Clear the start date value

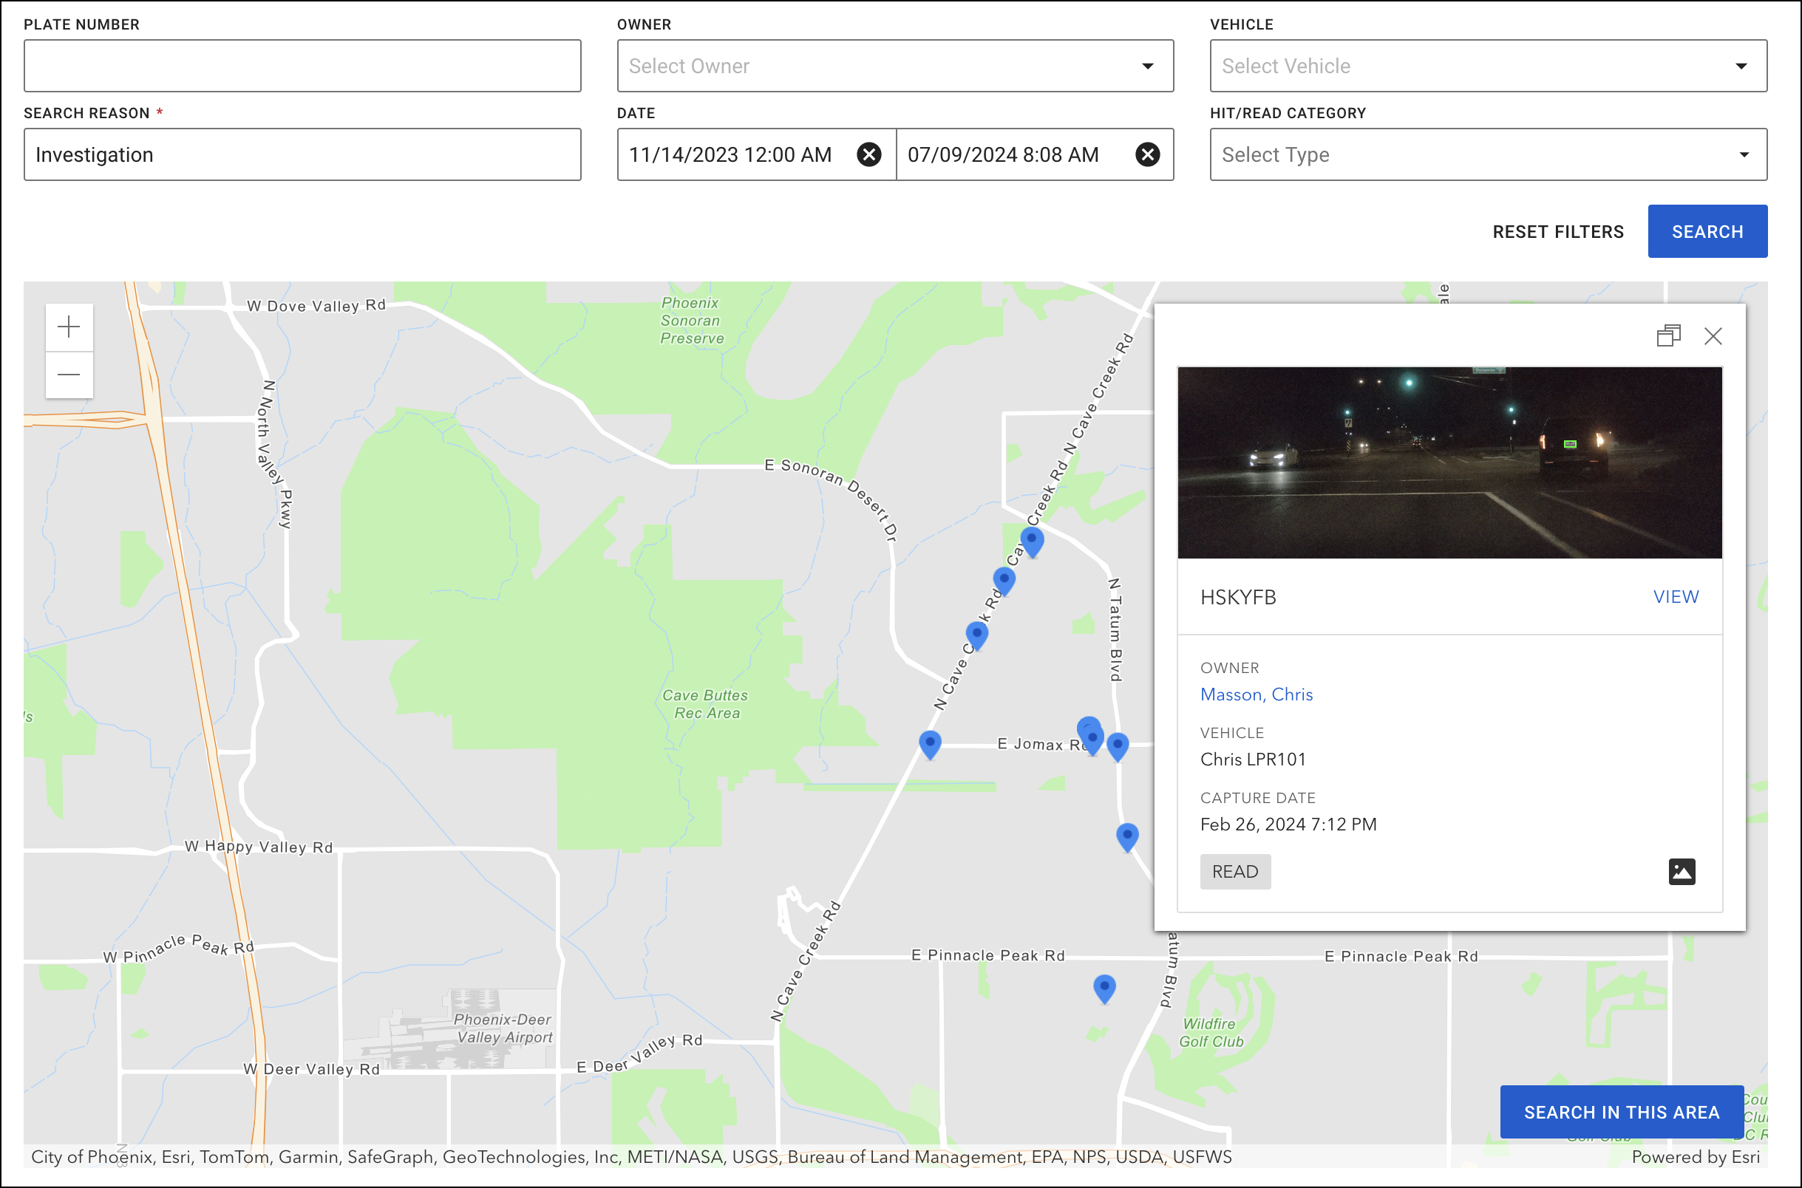point(868,154)
